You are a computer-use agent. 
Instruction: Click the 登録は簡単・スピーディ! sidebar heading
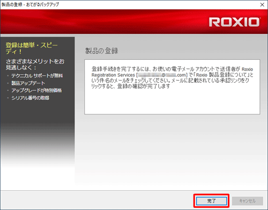tap(32, 48)
